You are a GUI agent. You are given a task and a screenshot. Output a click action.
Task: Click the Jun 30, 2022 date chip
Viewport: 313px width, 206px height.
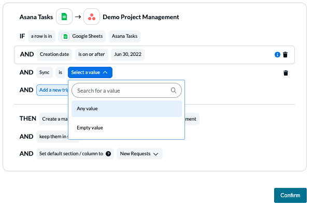[x=127, y=54]
